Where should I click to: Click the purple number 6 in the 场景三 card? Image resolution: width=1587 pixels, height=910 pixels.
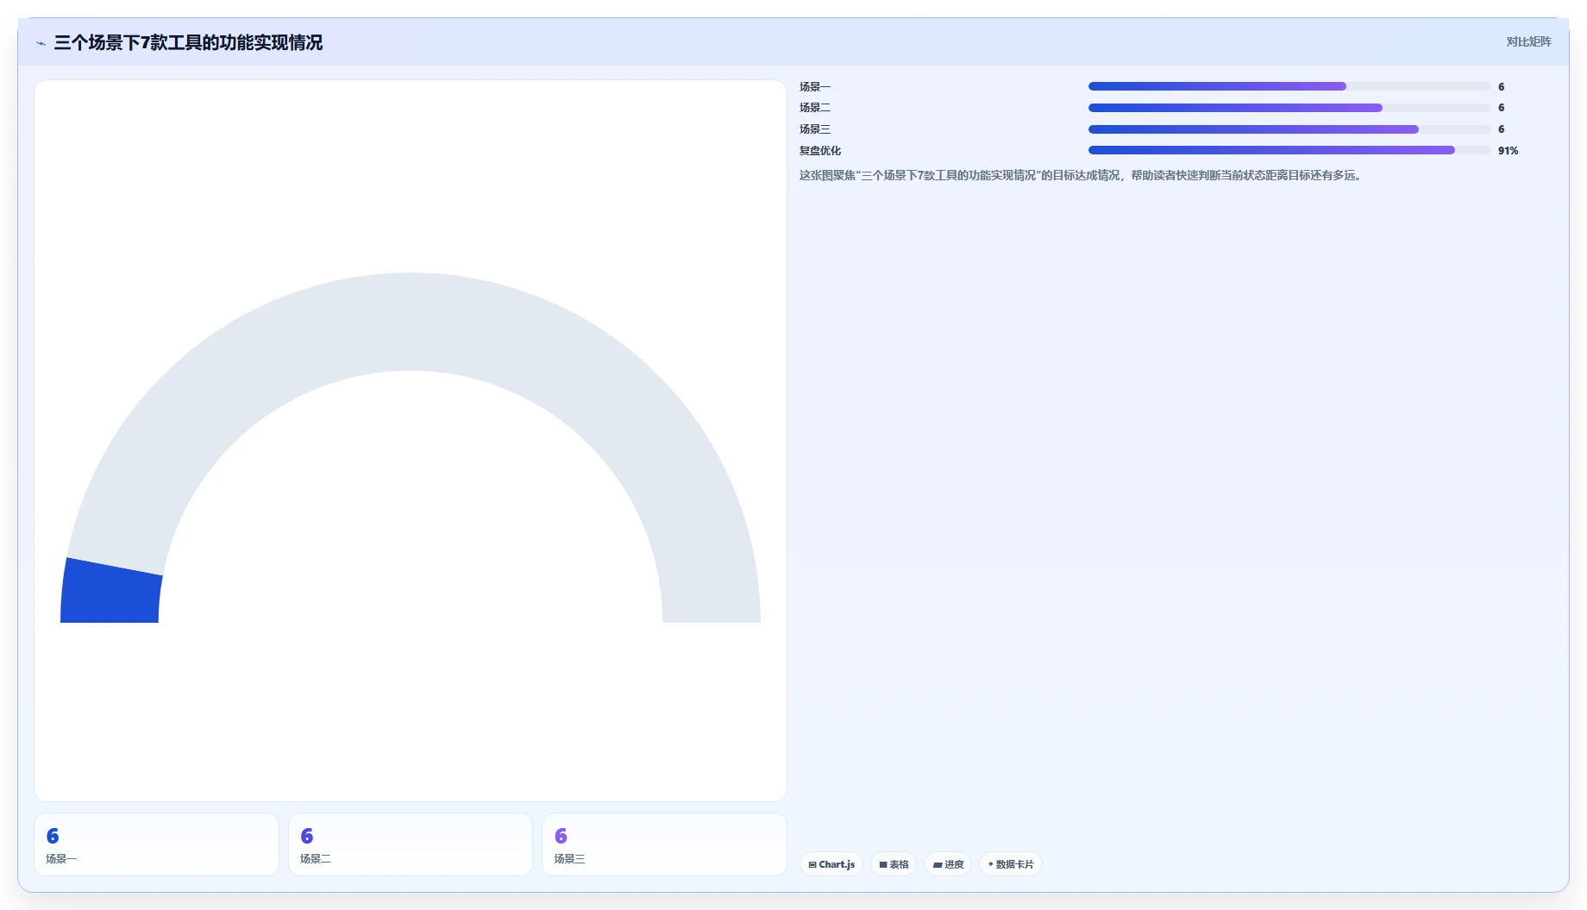point(561,836)
